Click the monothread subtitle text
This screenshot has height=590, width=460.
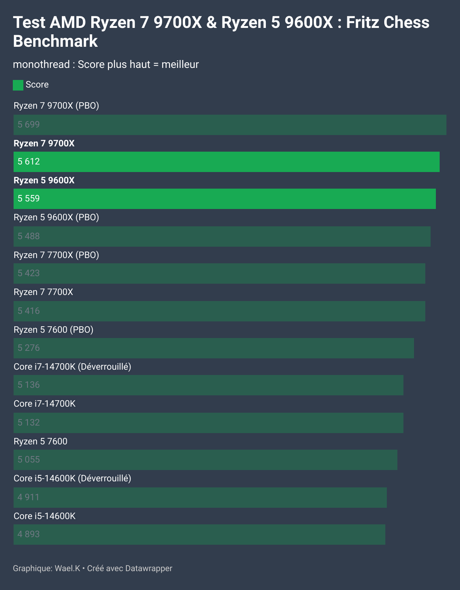tap(106, 65)
